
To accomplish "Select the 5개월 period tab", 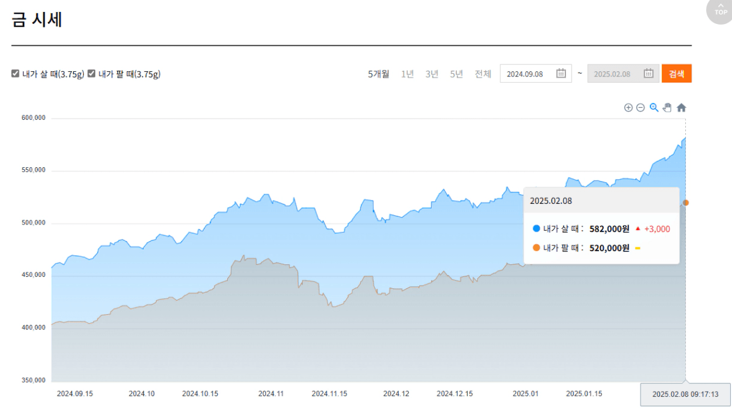I will pyautogui.click(x=379, y=74).
